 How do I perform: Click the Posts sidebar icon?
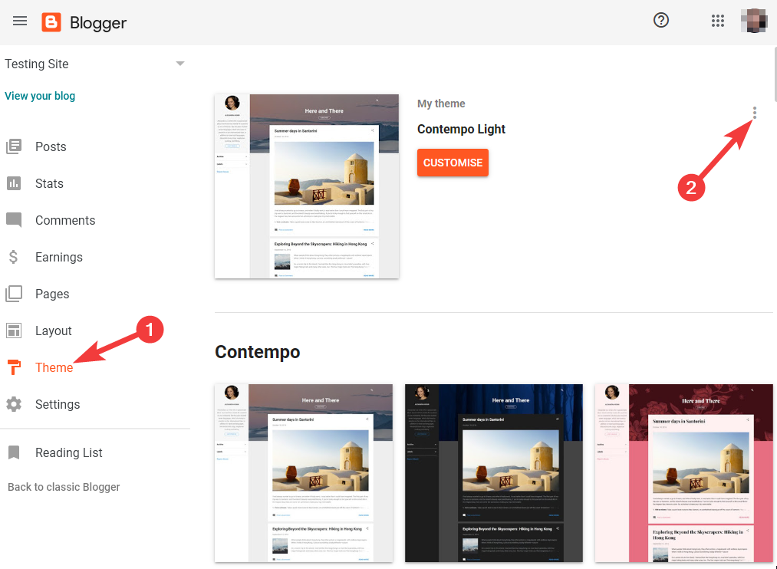coord(14,146)
